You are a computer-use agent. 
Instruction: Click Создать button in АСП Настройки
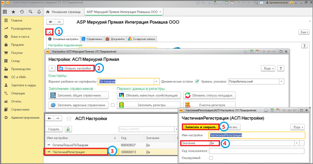tap(54, 129)
